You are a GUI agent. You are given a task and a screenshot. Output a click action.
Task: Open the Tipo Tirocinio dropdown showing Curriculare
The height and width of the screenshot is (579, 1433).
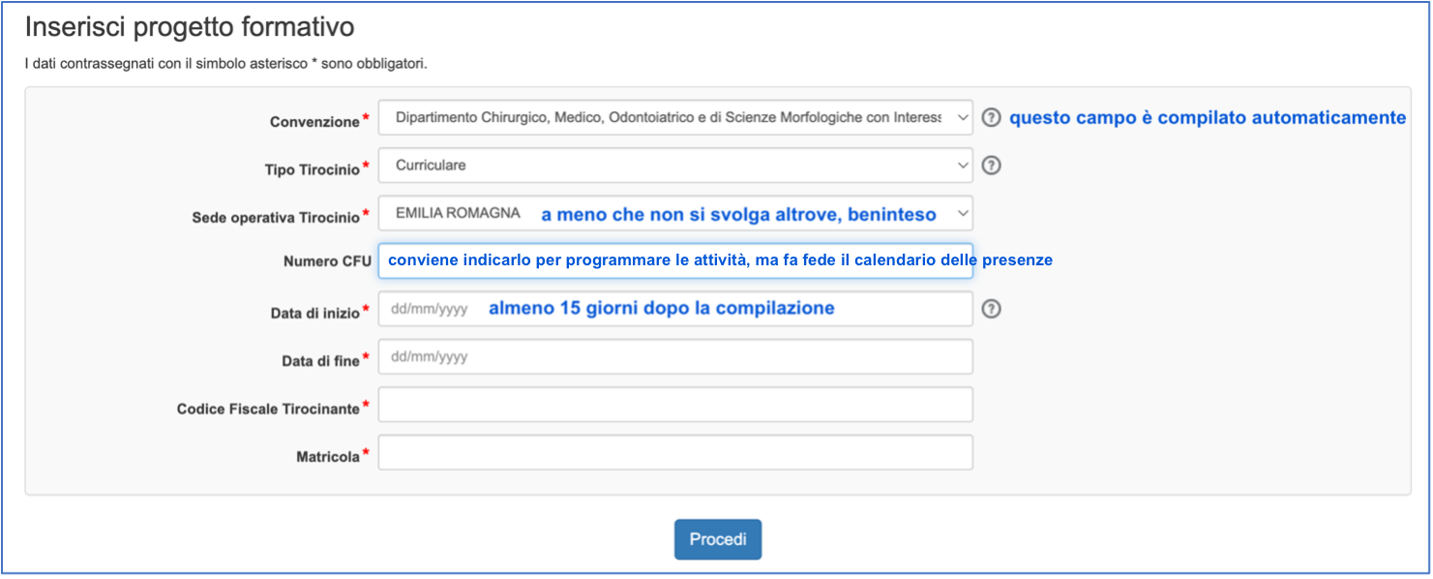(x=674, y=166)
